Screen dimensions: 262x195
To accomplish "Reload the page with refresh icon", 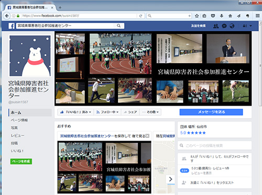I will click(x=140, y=16).
